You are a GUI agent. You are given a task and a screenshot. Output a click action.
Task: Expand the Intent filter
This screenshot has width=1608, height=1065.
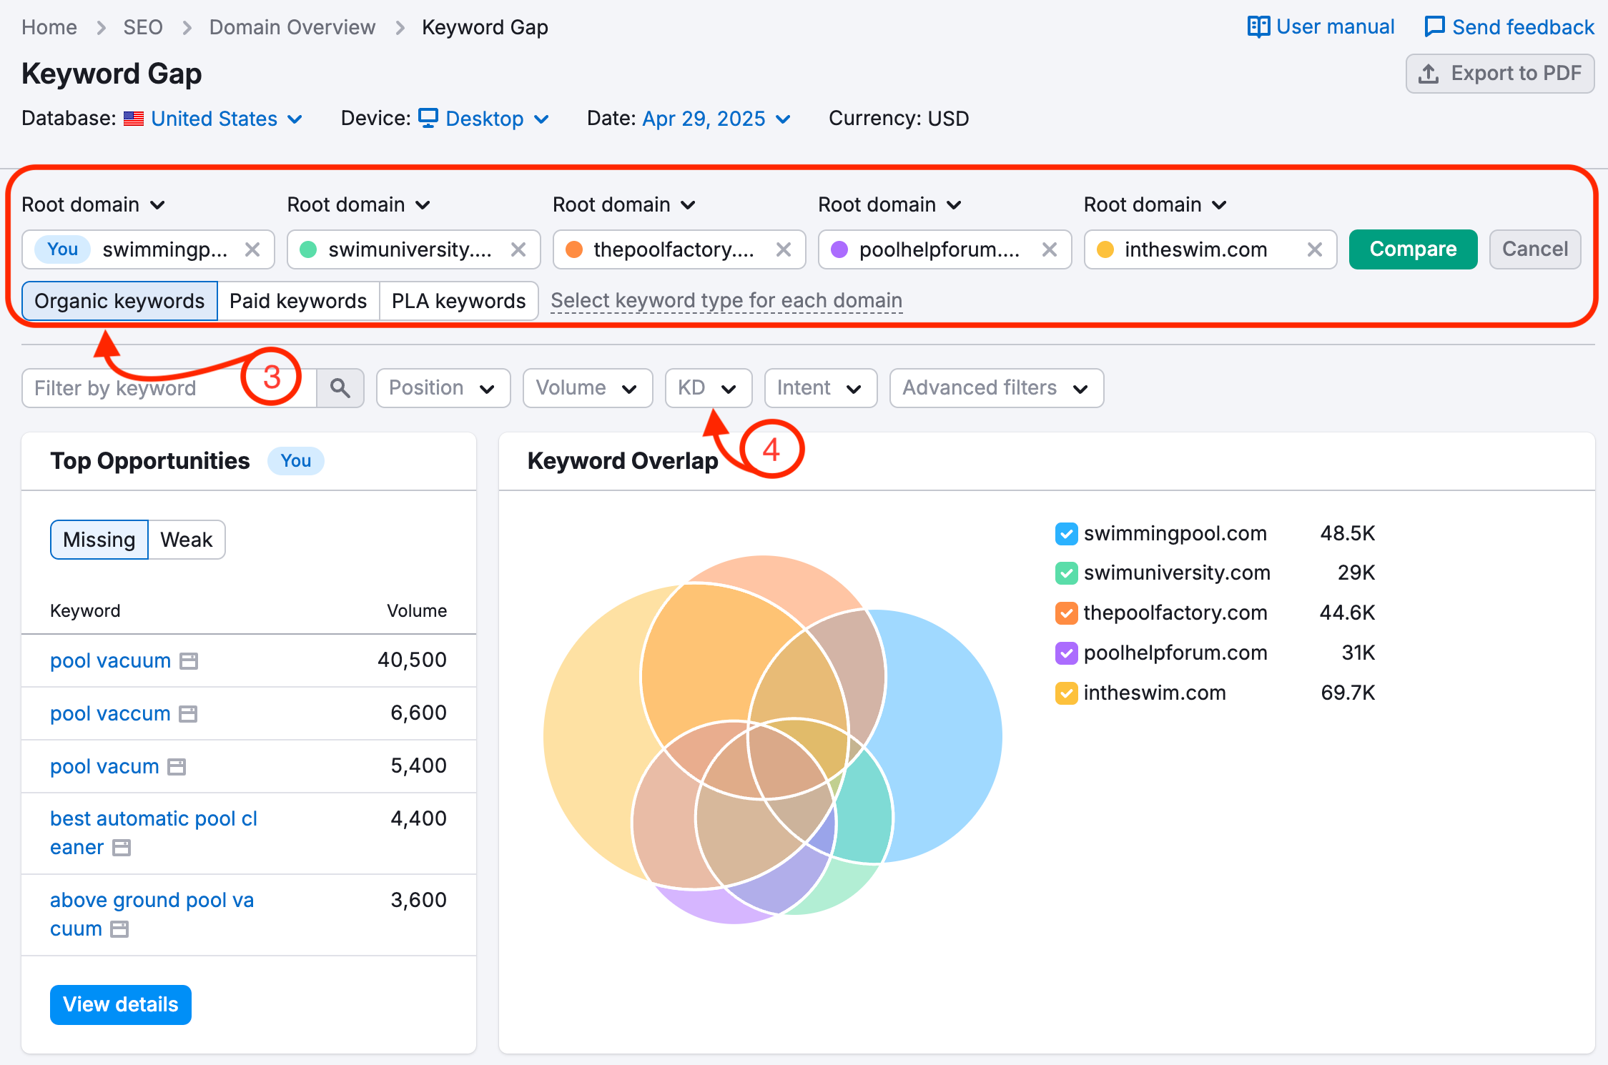[820, 387]
